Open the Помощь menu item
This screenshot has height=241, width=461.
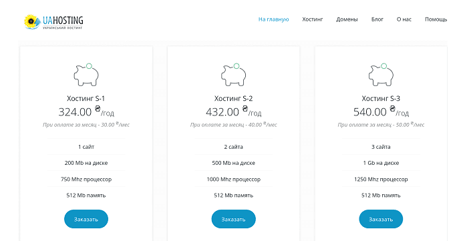pyautogui.click(x=436, y=19)
